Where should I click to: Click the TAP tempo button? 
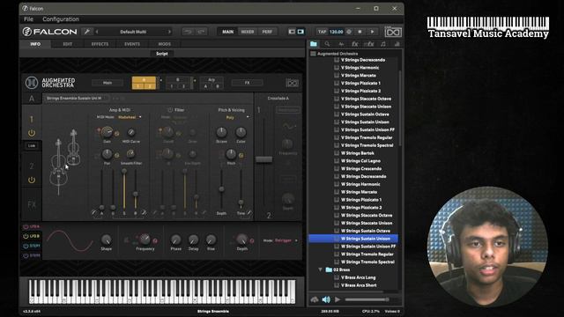[323, 32]
